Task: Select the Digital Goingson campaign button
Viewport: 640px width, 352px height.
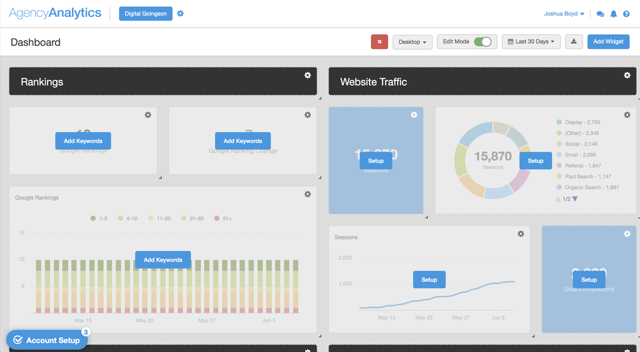Action: click(146, 14)
